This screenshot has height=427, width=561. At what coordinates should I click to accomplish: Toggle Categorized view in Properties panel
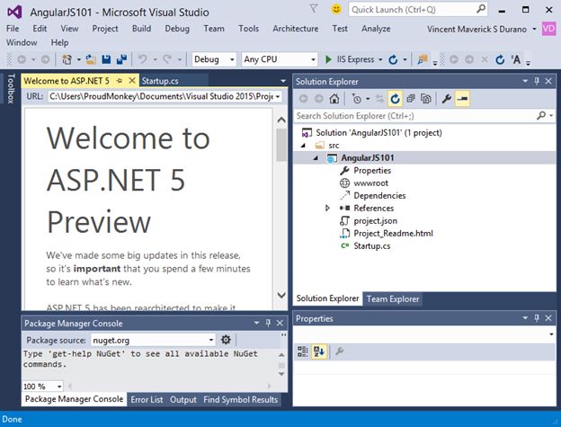click(x=303, y=351)
